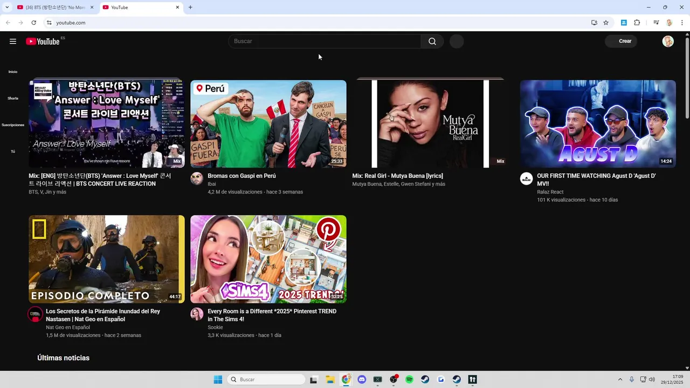Click the 'Mix: [ENG] 방탄소년단(BTS)' title
Image resolution: width=690 pixels, height=388 pixels.
point(100,180)
